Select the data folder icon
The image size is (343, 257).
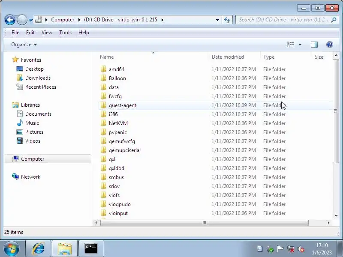pos(103,87)
